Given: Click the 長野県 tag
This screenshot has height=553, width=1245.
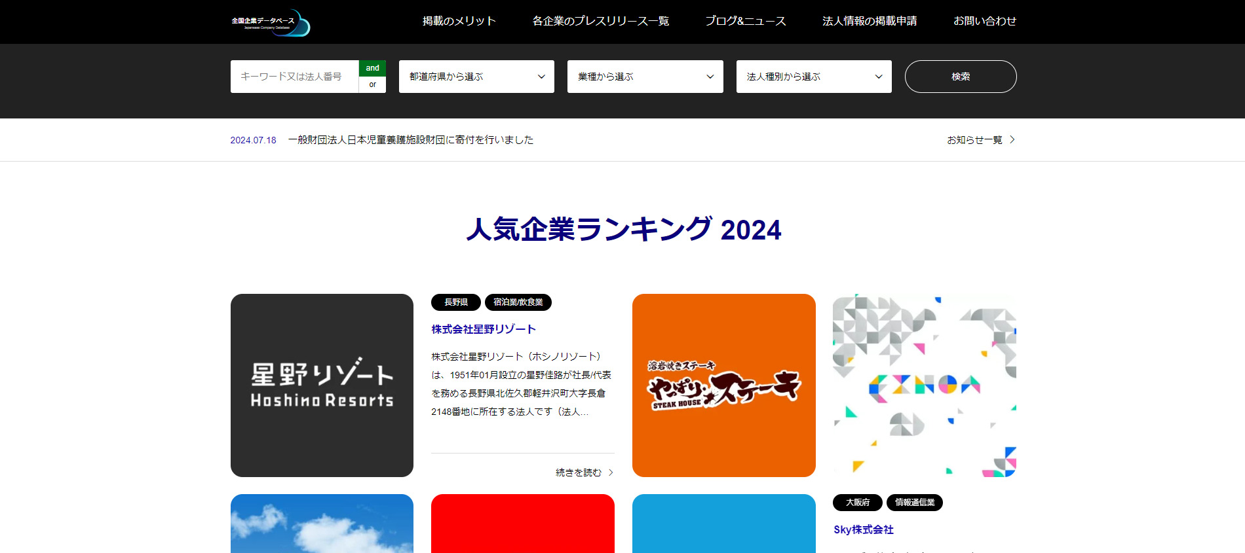Looking at the screenshot, I should [456, 302].
